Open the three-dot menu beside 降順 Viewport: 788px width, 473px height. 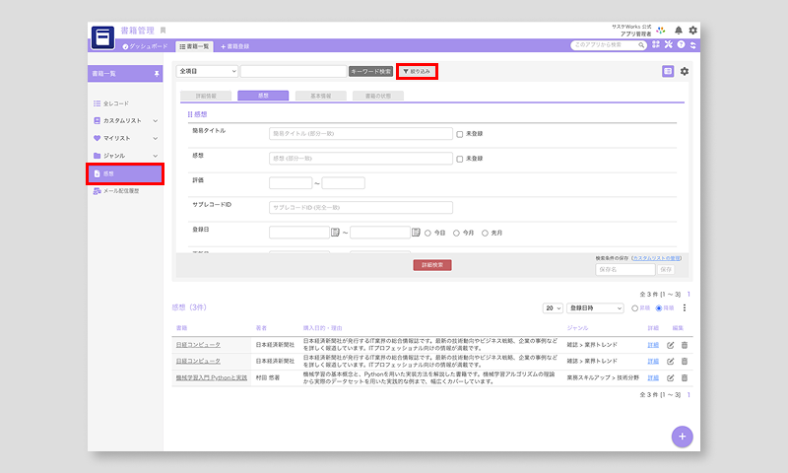point(684,307)
